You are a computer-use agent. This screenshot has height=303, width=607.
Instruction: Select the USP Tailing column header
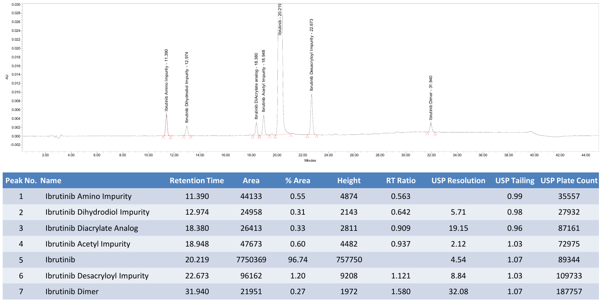point(515,180)
